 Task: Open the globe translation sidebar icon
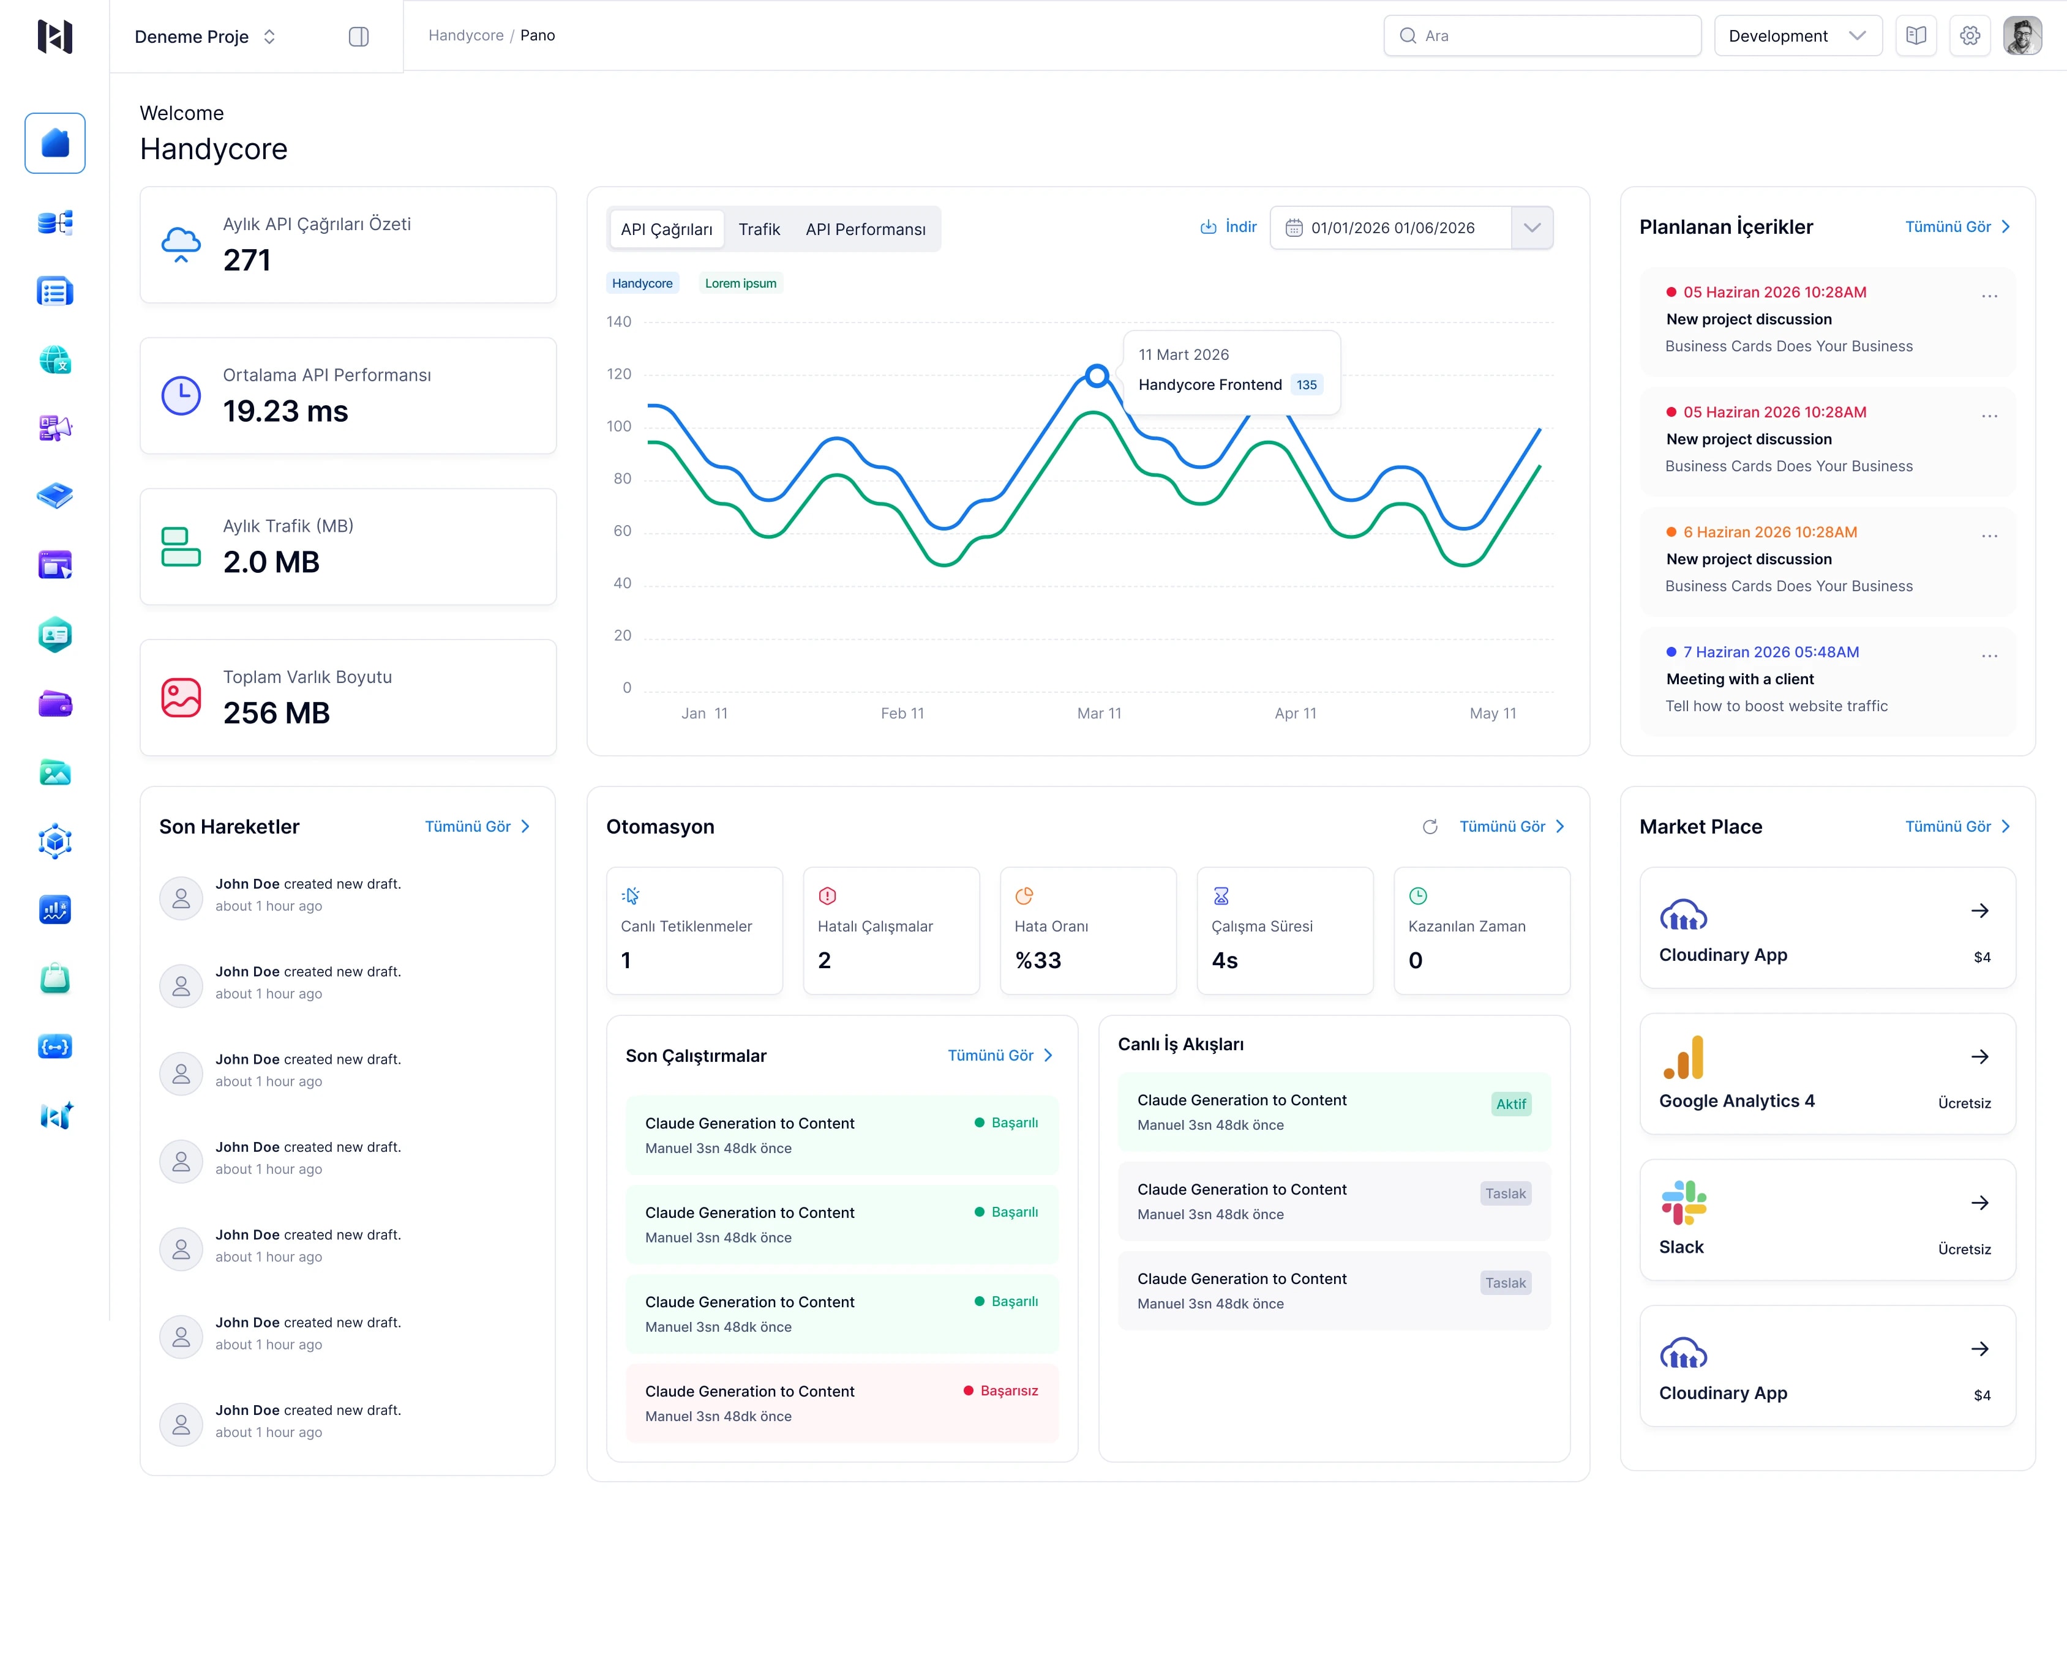(55, 360)
